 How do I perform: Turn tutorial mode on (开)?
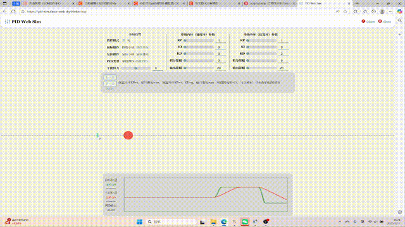point(123,40)
